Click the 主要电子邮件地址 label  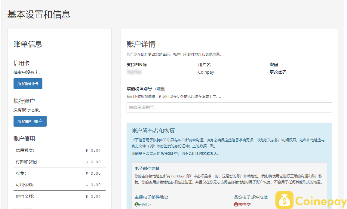pos(151,197)
